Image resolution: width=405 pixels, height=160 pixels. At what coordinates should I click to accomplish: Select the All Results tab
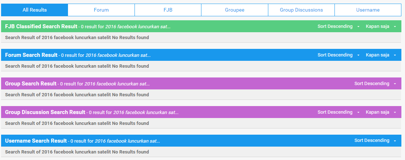coord(35,10)
